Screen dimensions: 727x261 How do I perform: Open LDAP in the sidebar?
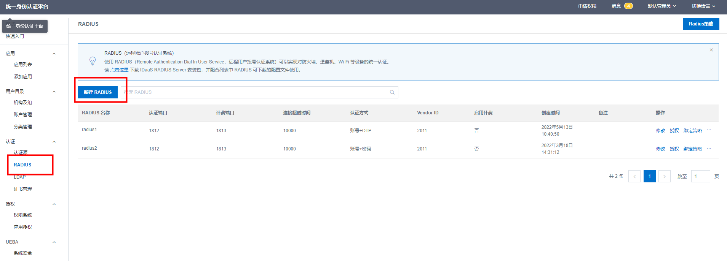tap(20, 177)
